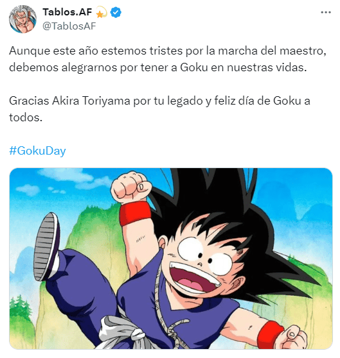The image size is (340, 358).
Task: Click the tweet line starting 'Aunque este año'
Action: point(168,51)
